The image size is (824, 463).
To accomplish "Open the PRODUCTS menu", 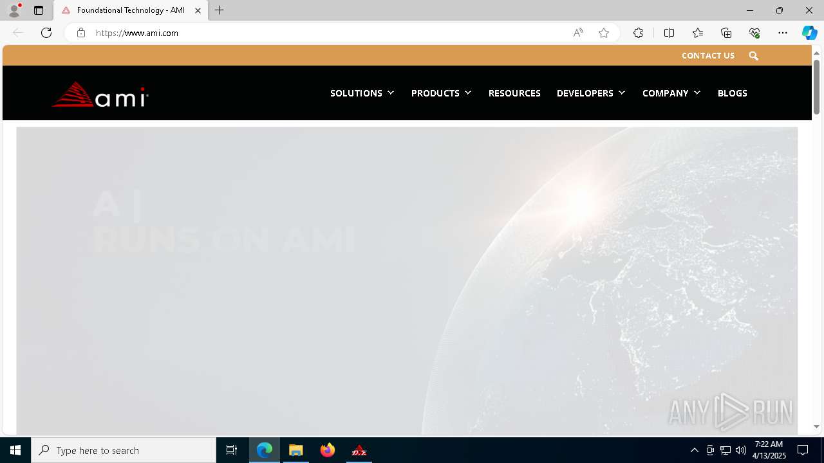I will [435, 93].
